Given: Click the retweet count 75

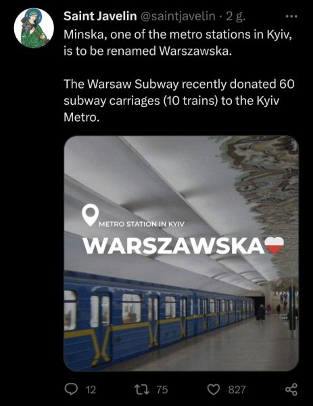Looking at the screenshot, I should 162,390.
